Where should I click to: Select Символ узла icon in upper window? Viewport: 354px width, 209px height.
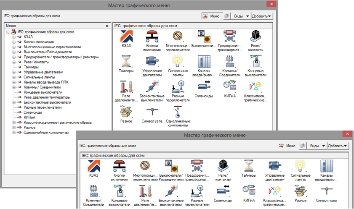152,111
